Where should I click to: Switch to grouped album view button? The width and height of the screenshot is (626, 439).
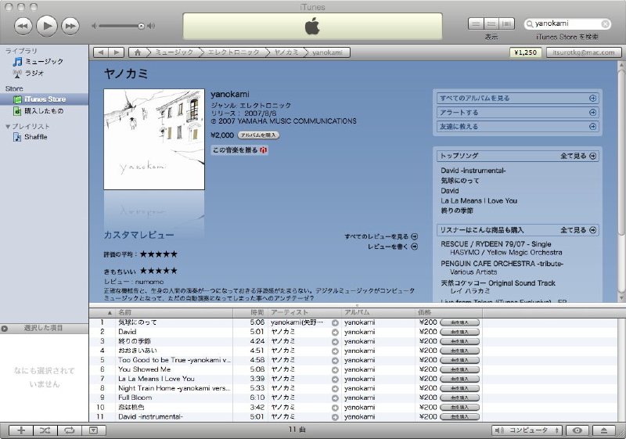click(491, 24)
